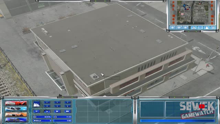Select unit group 6

click(x=67, y=106)
